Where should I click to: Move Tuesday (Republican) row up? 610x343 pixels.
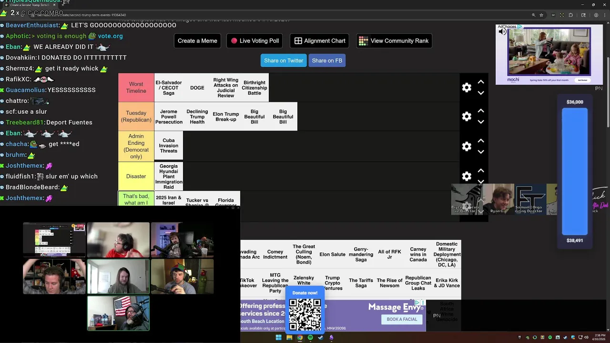[481, 111]
